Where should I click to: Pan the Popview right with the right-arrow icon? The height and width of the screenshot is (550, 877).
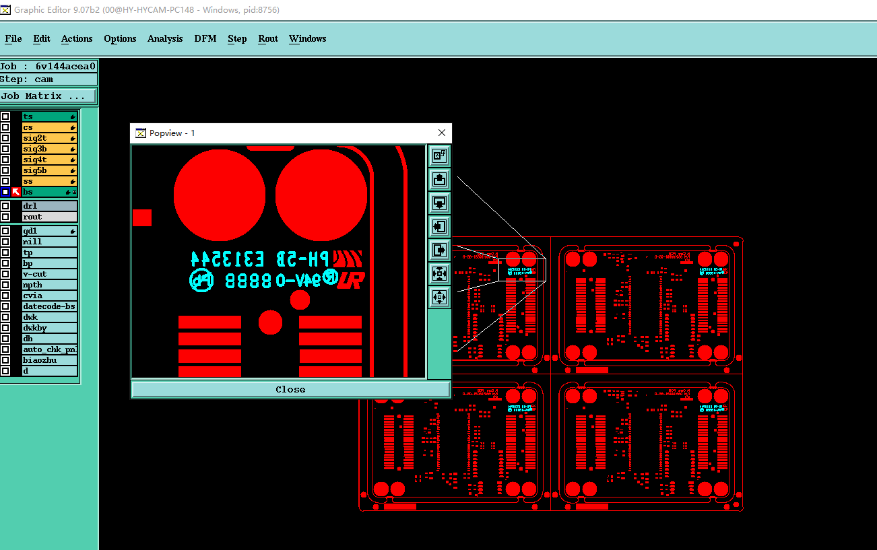[x=439, y=250]
